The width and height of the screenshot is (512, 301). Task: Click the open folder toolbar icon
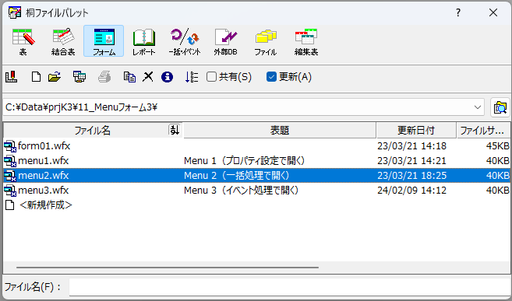click(x=55, y=77)
